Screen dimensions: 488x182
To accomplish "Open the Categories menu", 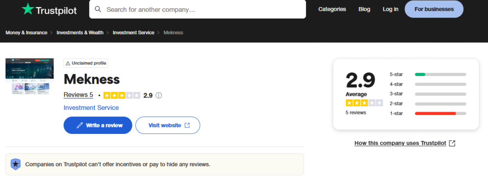I will pos(332,9).
